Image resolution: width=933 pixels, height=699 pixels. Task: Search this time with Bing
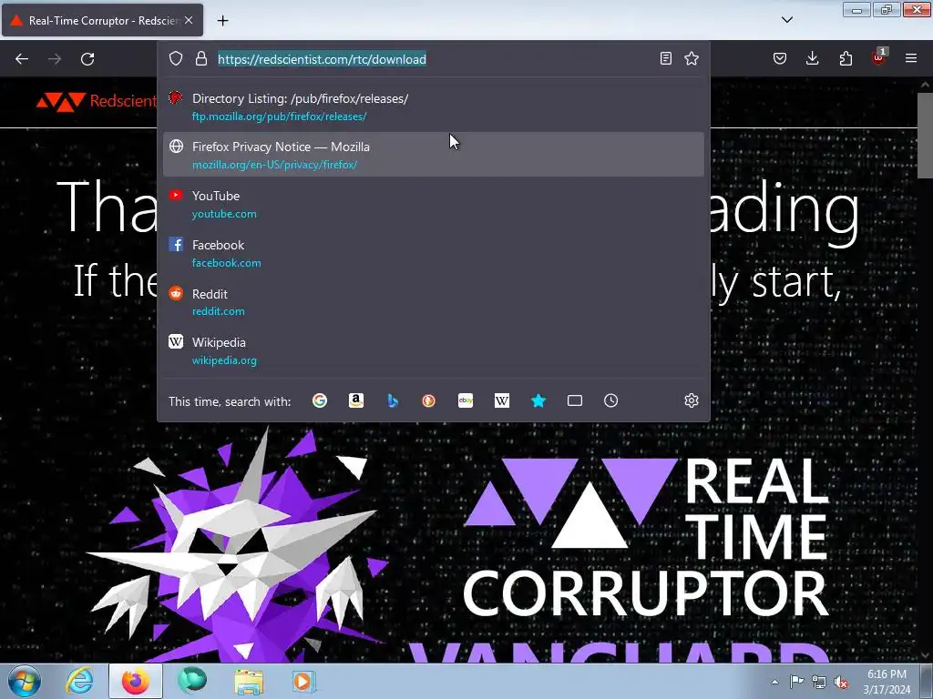(x=393, y=400)
